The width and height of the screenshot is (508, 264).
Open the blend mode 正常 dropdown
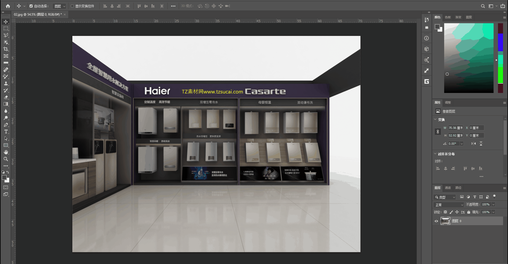pos(449,205)
